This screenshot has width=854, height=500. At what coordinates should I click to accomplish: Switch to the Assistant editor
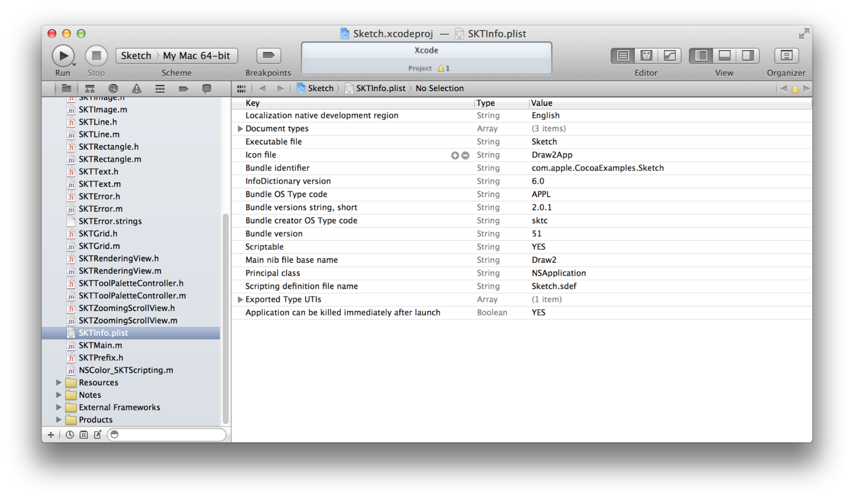pyautogui.click(x=646, y=56)
